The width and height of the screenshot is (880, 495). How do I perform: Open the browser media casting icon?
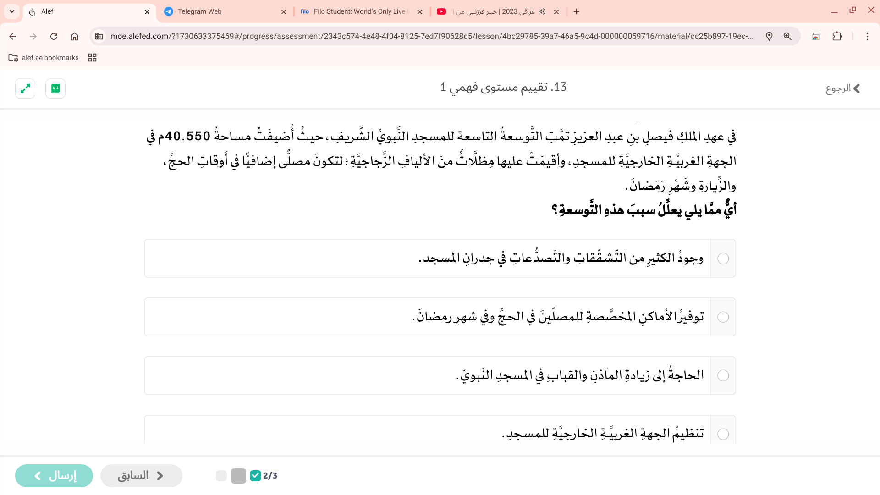[816, 36]
